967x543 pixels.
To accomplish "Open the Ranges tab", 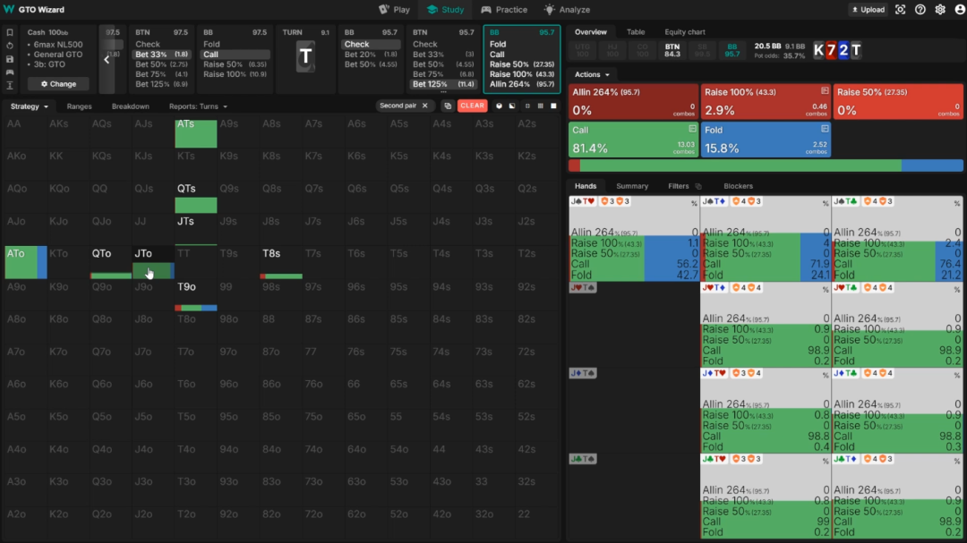I will coord(79,106).
